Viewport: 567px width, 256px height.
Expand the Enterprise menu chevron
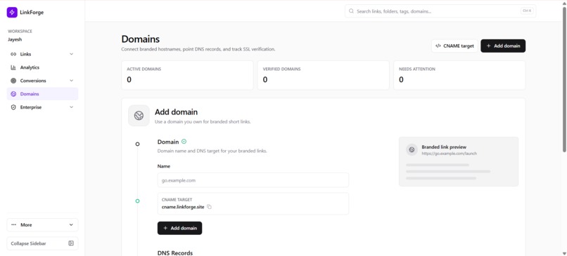point(71,107)
